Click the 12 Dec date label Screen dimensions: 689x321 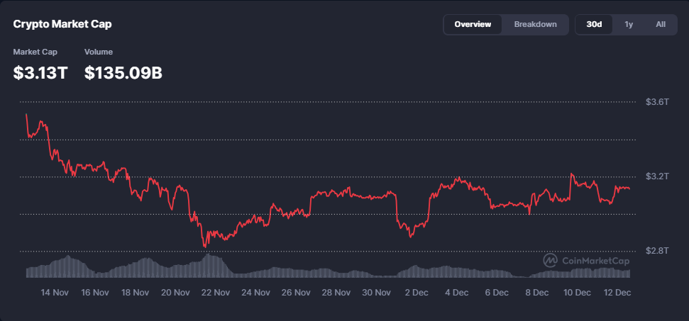617,292
